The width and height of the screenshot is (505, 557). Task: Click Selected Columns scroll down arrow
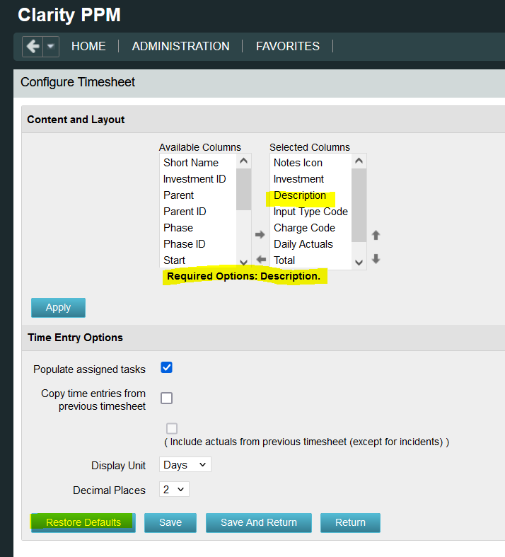(x=359, y=262)
